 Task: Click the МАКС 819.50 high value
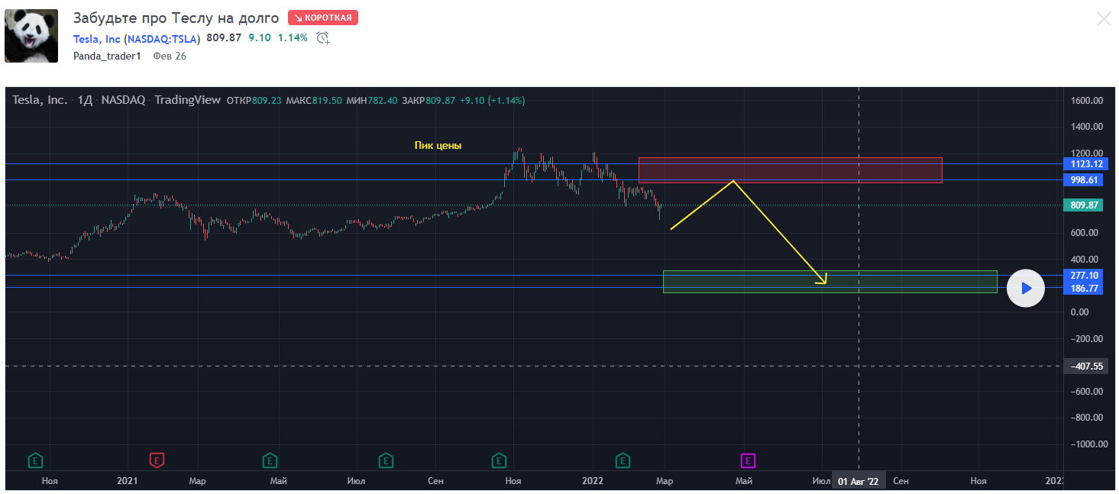point(314,100)
